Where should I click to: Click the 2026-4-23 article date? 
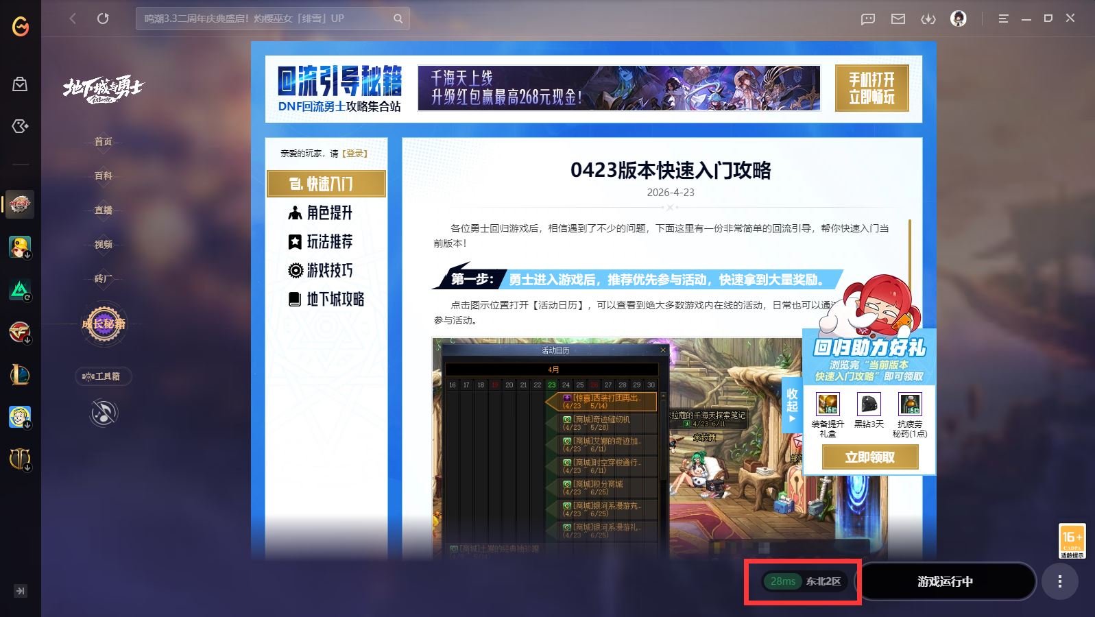tap(671, 193)
